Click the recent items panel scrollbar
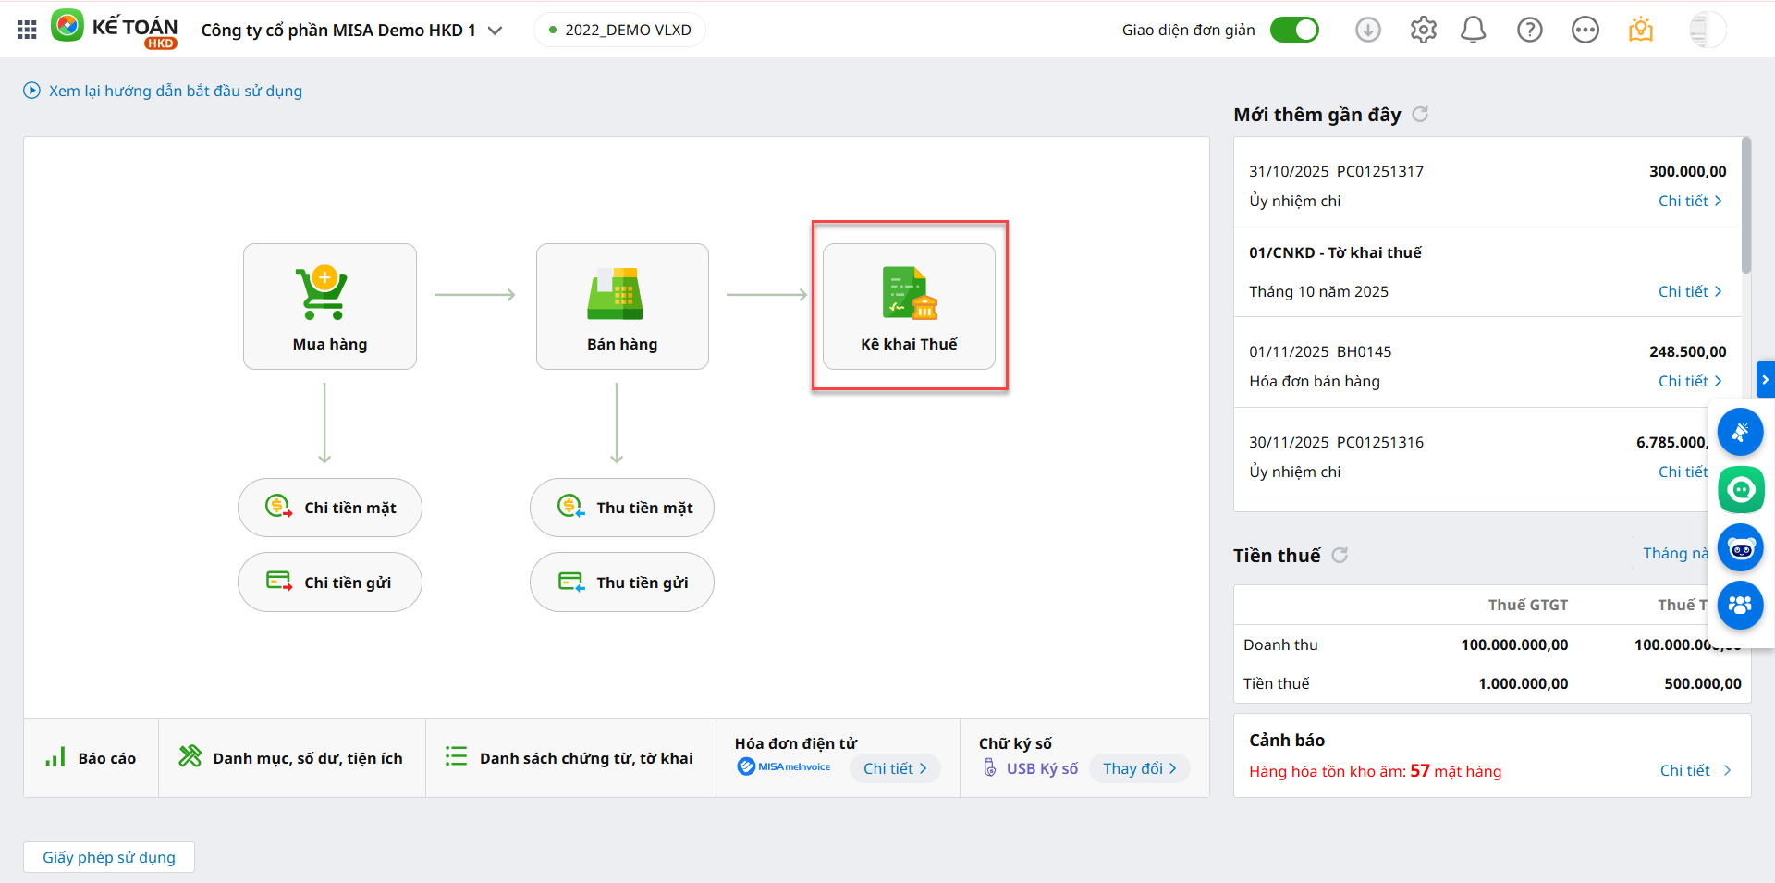The width and height of the screenshot is (1775, 883). click(1745, 205)
